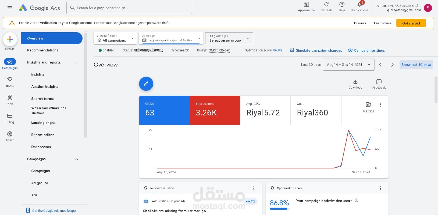Viewport: 438px width, 215px height.
Task: Open the hamburger main menu
Action: click(x=10, y=8)
